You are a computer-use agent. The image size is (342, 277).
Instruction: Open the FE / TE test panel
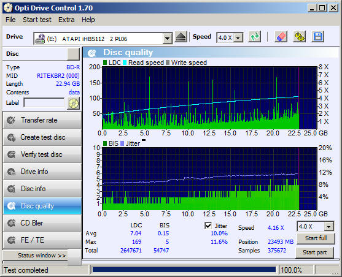[42, 240]
